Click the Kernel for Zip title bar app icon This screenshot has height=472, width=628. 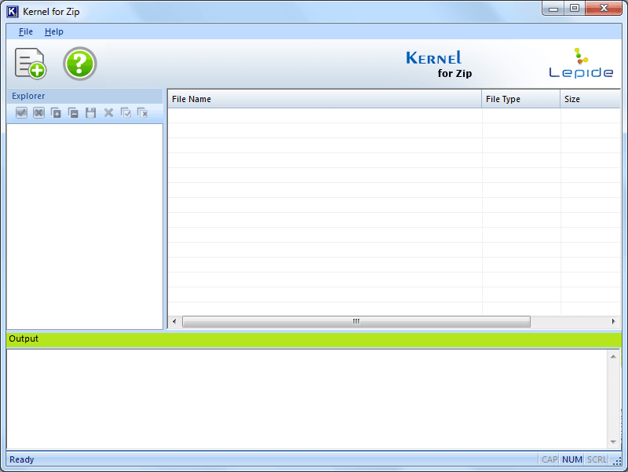click(x=13, y=12)
